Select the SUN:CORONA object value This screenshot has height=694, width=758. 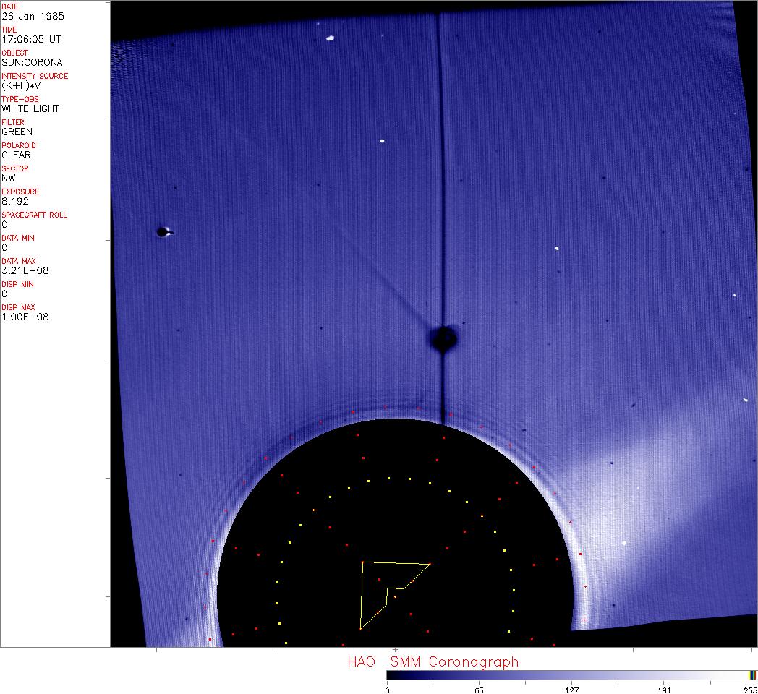pos(32,62)
